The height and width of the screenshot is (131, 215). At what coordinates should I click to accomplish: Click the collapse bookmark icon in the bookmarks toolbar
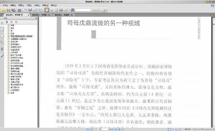16,22
